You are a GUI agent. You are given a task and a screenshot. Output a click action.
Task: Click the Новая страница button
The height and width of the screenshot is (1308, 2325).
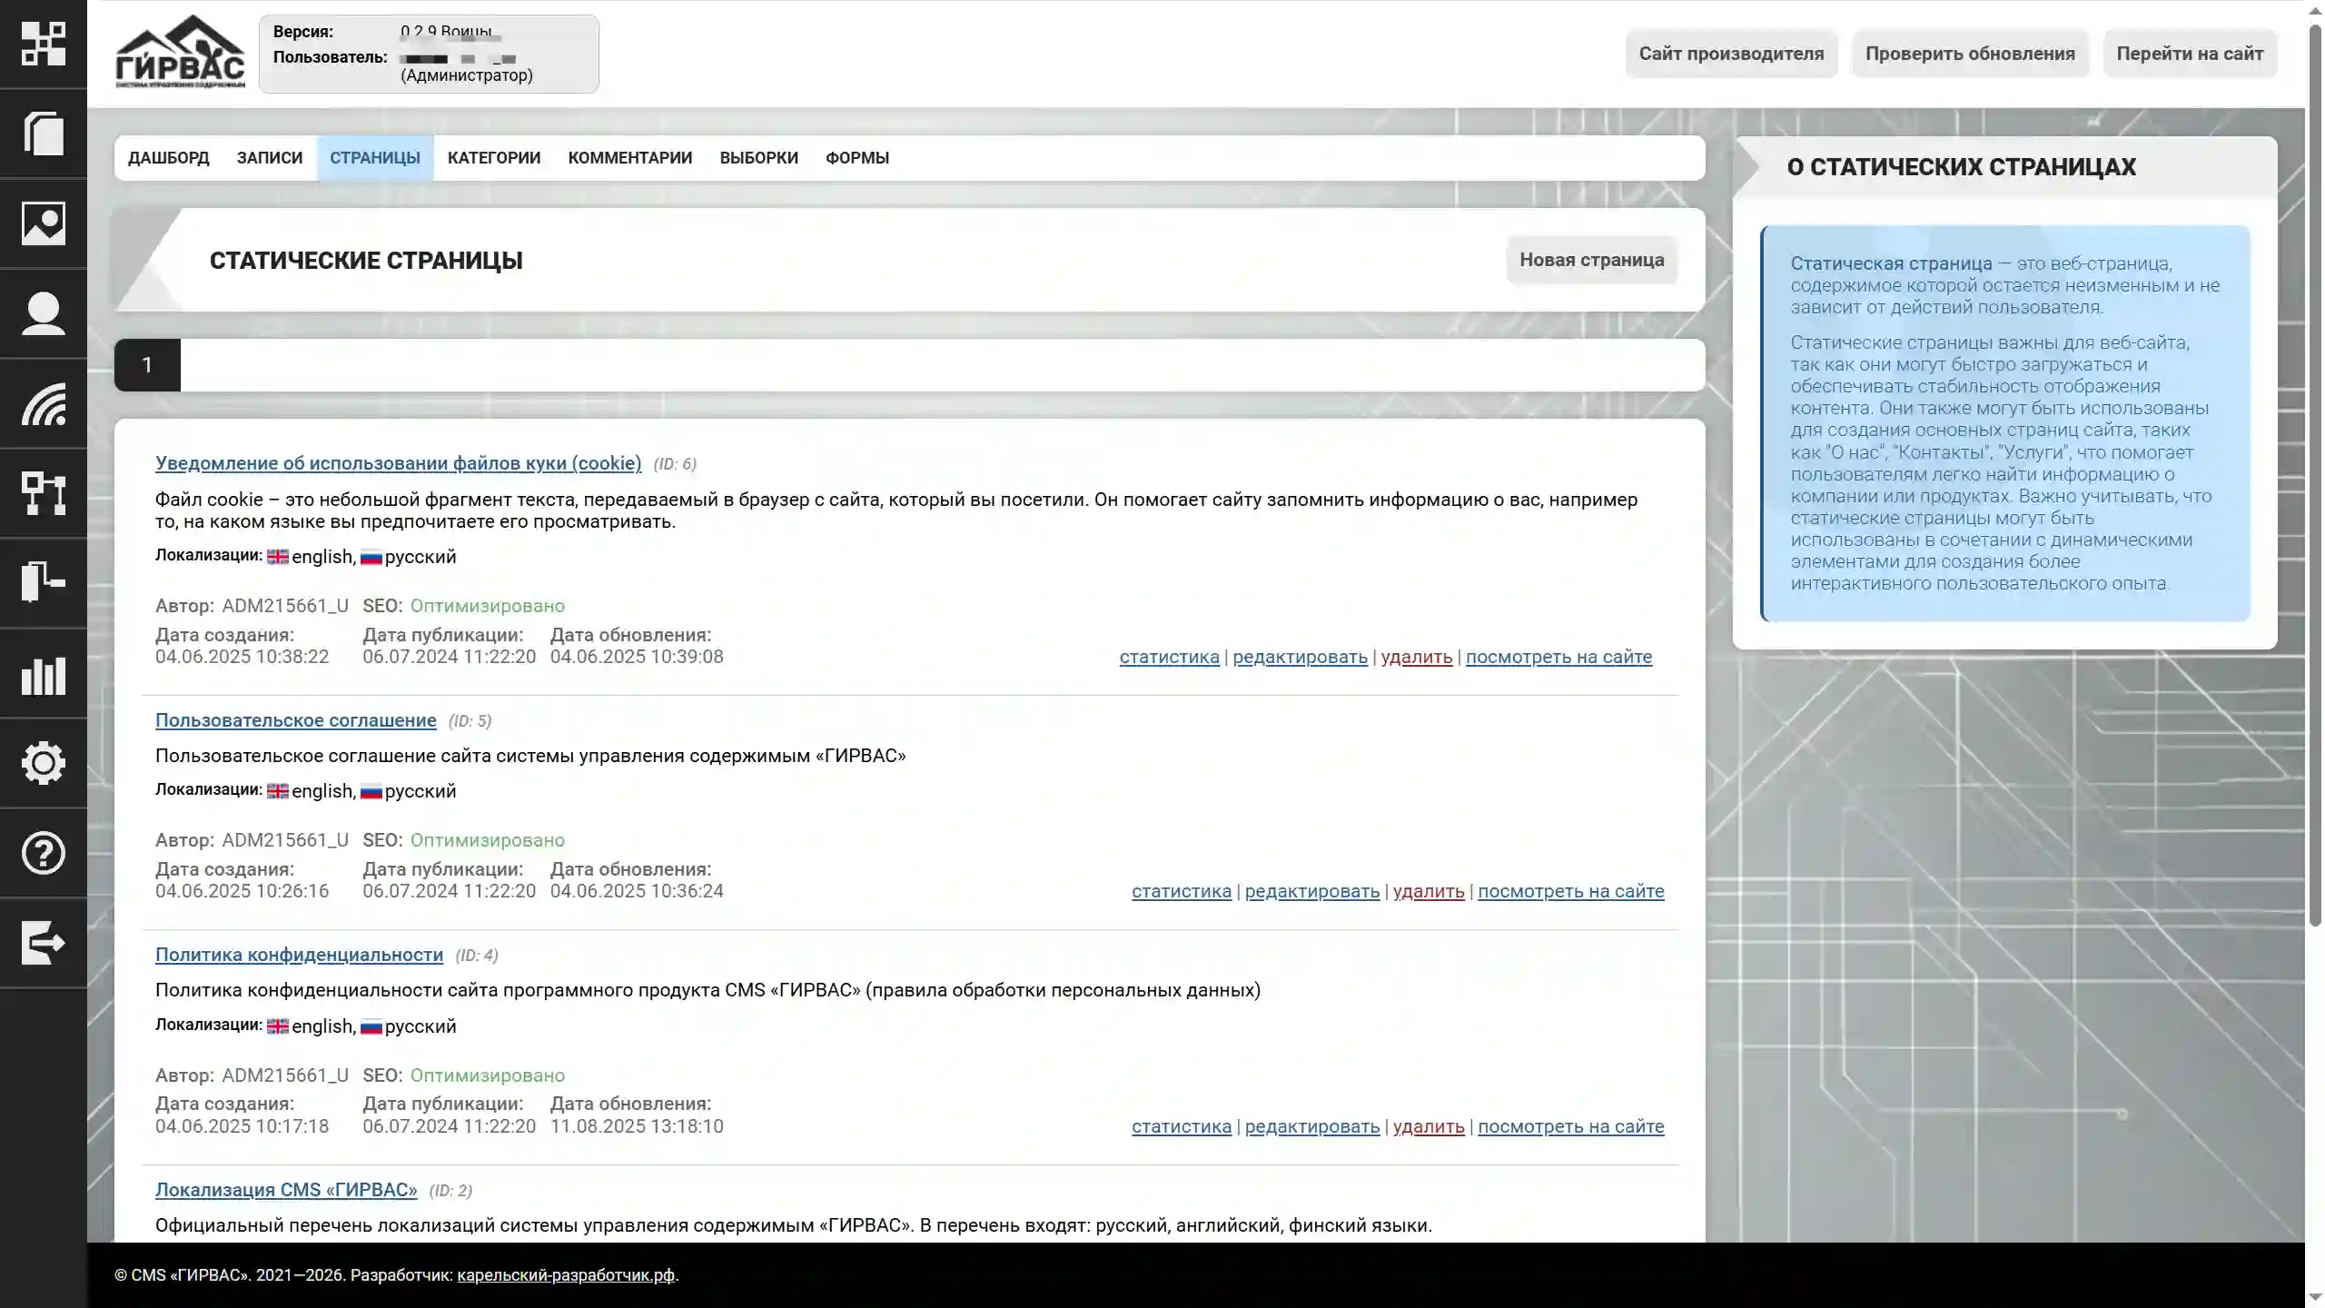click(x=1591, y=260)
